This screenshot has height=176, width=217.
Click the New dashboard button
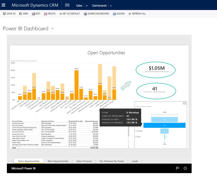[x=24, y=14]
